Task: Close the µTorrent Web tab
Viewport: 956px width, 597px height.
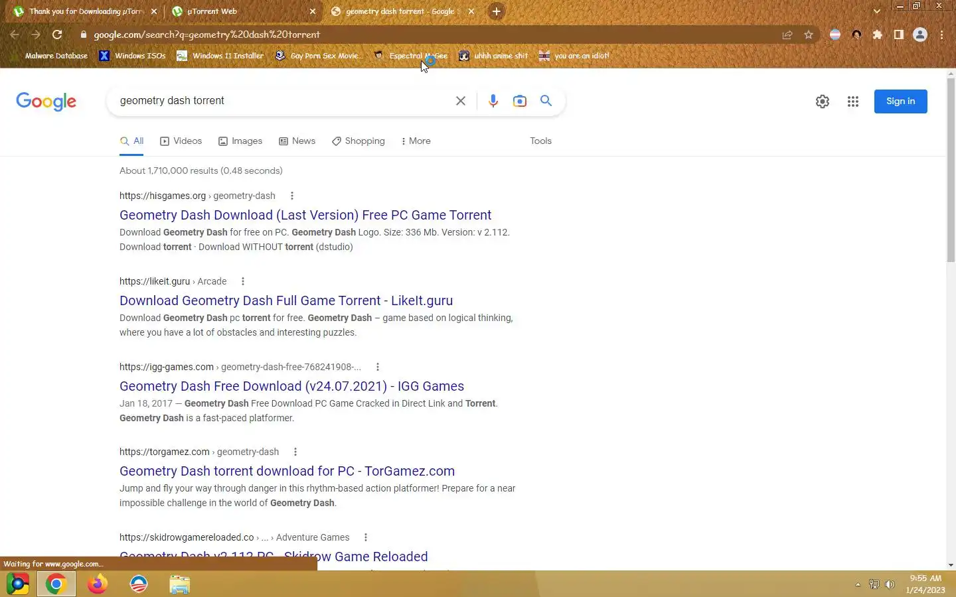Action: pos(313,11)
